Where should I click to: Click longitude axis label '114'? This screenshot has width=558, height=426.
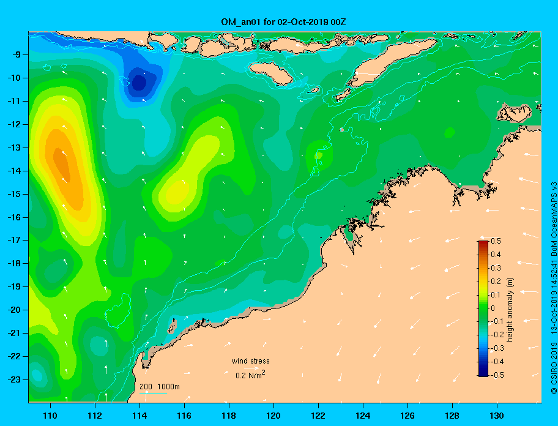pos(139,416)
